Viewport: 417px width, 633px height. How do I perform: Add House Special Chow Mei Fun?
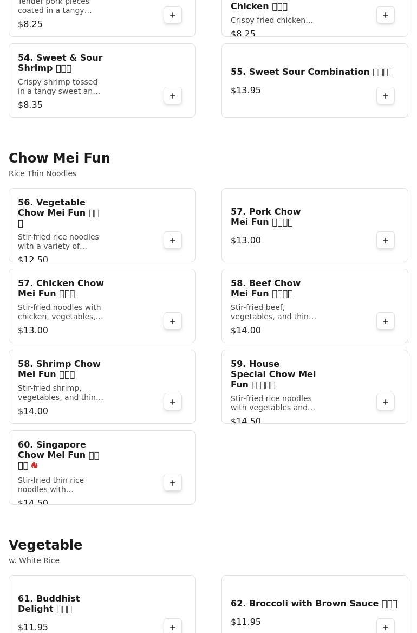pyautogui.click(x=386, y=402)
